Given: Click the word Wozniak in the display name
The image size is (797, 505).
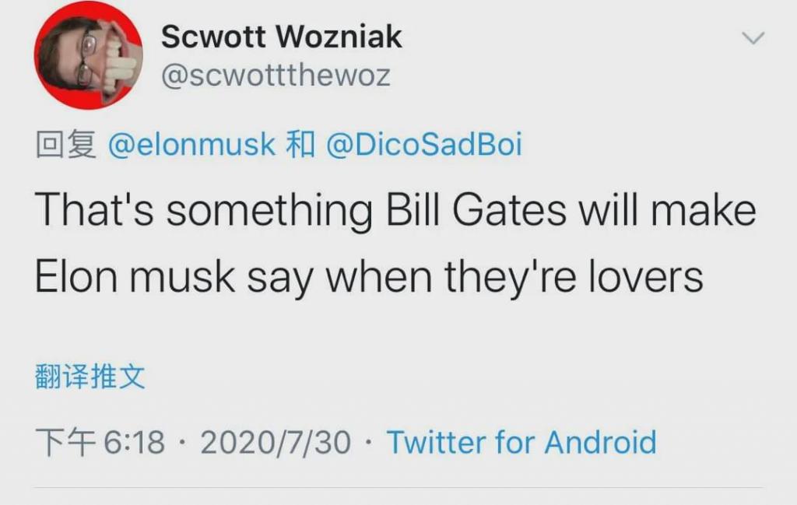Looking at the screenshot, I should (x=340, y=37).
